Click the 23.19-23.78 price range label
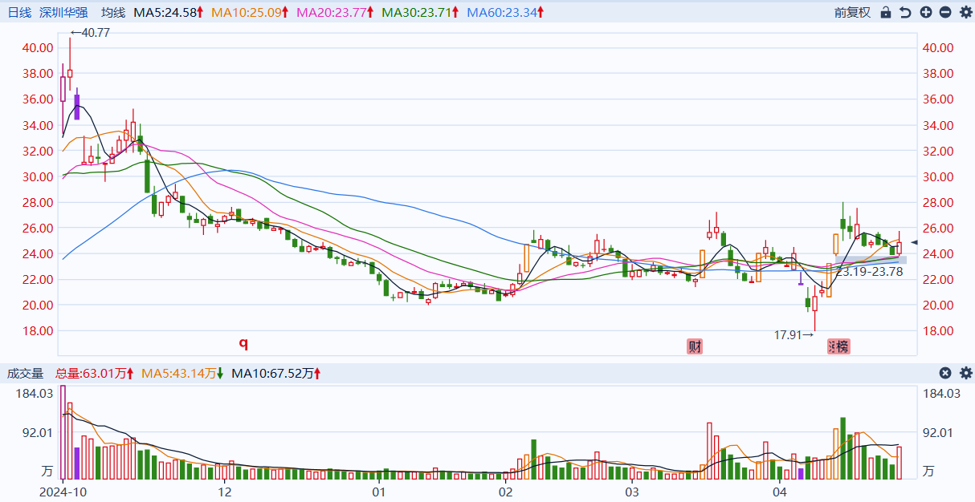The image size is (975, 502). click(870, 272)
